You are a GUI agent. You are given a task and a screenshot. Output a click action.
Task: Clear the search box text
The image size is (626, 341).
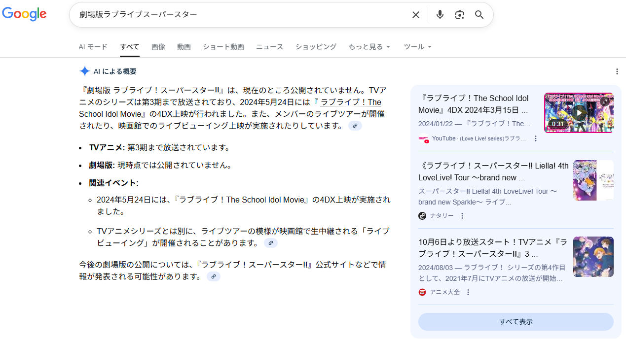[415, 15]
